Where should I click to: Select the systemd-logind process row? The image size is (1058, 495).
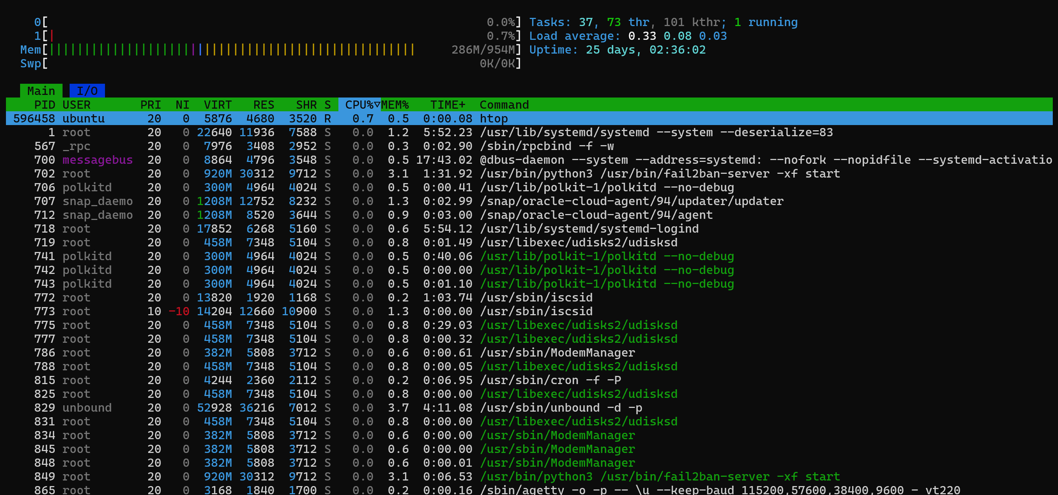[x=589, y=229]
